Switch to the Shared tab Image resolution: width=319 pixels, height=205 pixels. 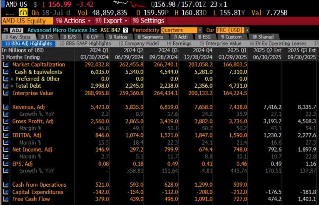263,37
